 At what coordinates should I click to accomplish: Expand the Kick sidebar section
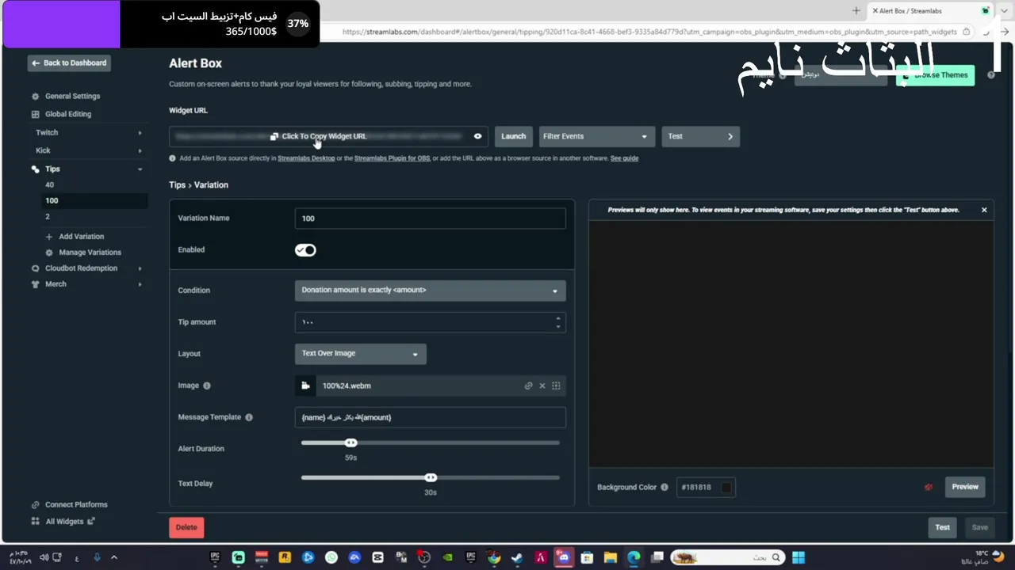tap(140, 150)
